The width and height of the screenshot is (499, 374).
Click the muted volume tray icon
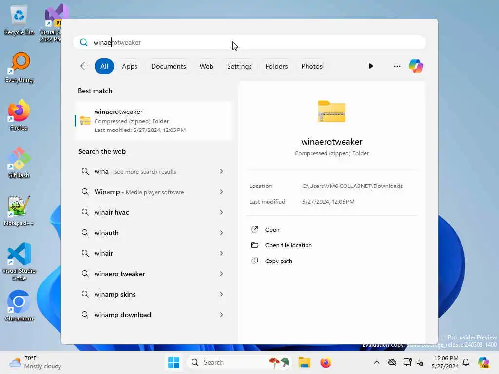pos(420,362)
